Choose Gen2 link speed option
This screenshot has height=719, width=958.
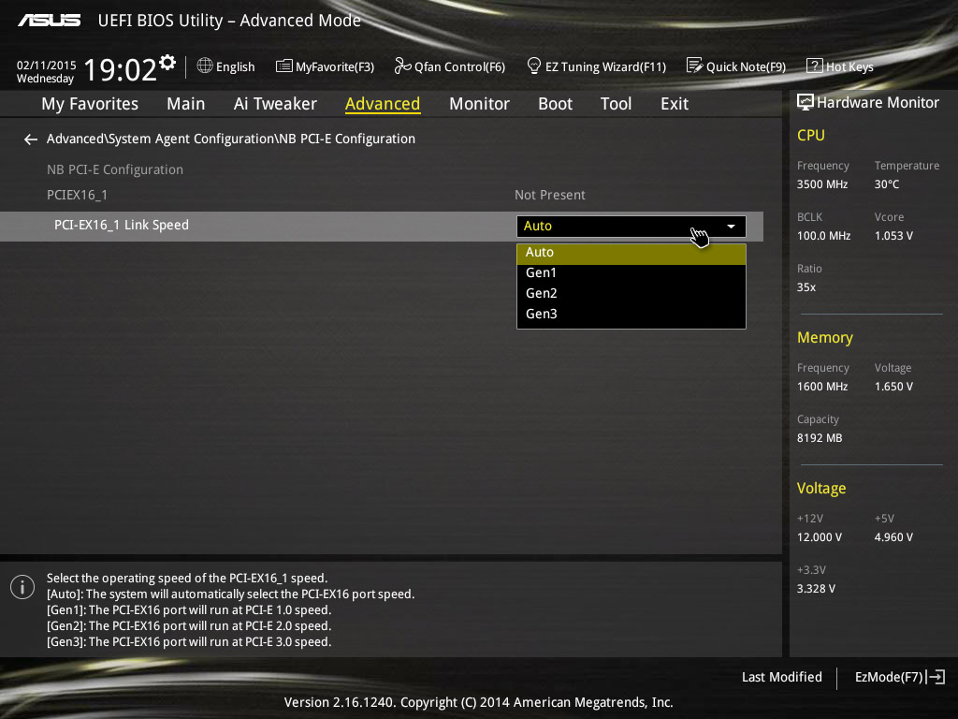pos(631,293)
